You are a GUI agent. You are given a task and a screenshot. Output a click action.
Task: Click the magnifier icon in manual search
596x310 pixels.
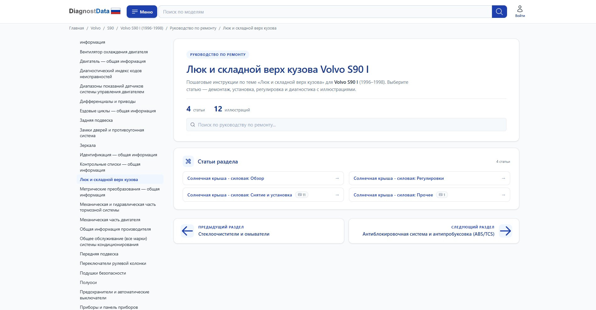[x=193, y=125]
